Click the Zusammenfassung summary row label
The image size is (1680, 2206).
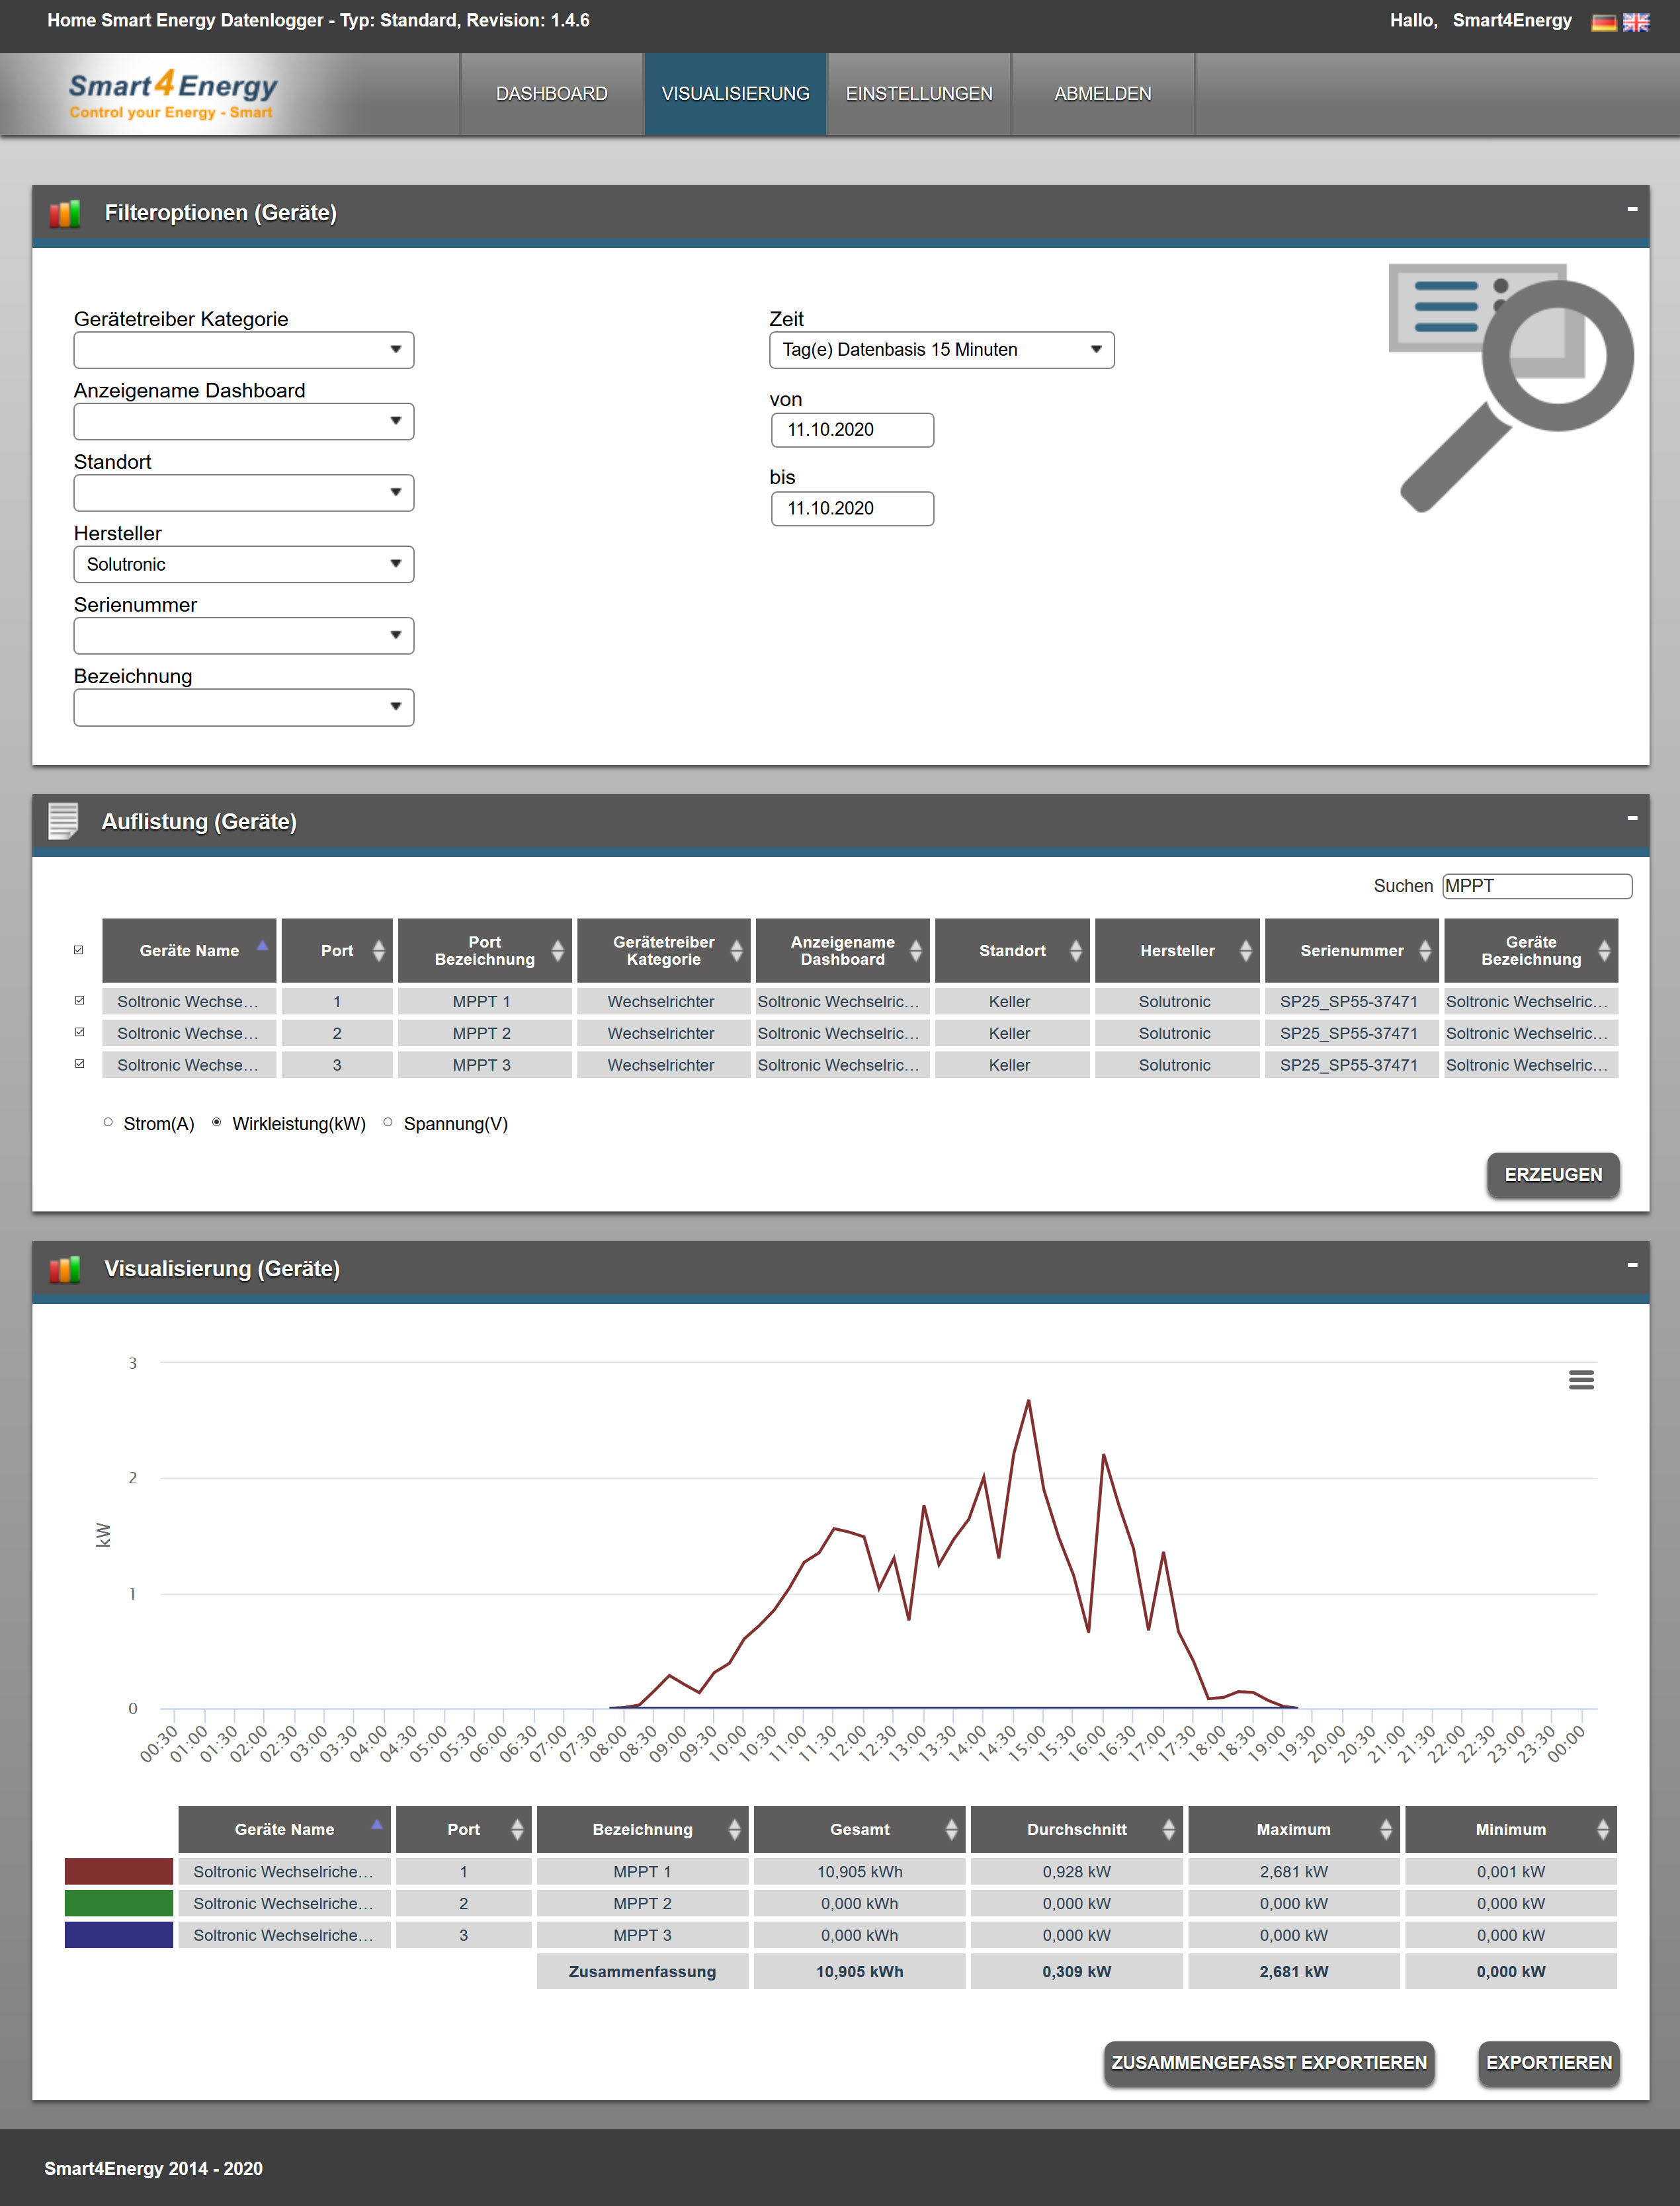point(642,1971)
